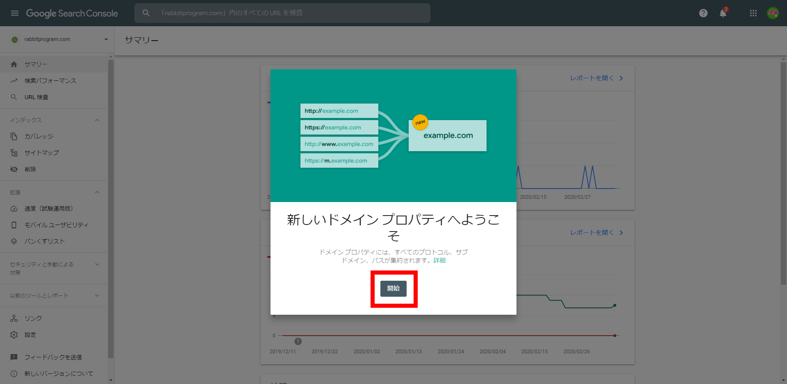Click the sitemap icon beside サイトマップ
This screenshot has height=384, width=787.
tap(14, 153)
